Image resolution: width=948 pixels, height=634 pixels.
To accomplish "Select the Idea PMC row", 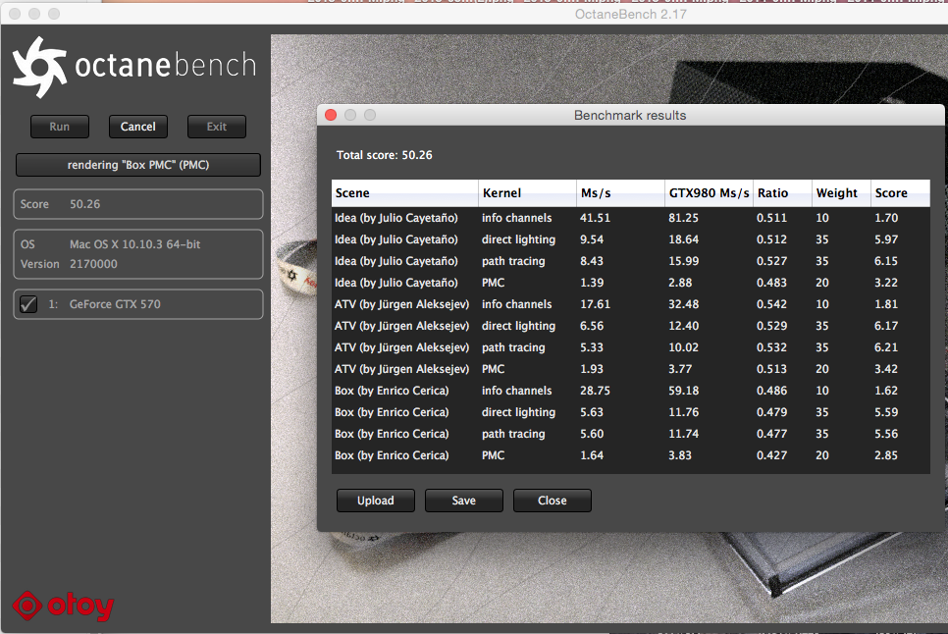I will tap(631, 283).
